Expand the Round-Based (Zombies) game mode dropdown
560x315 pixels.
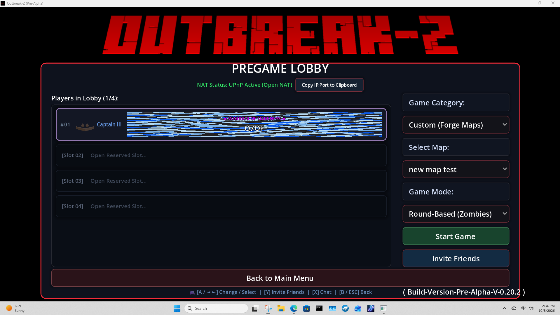[x=456, y=214]
